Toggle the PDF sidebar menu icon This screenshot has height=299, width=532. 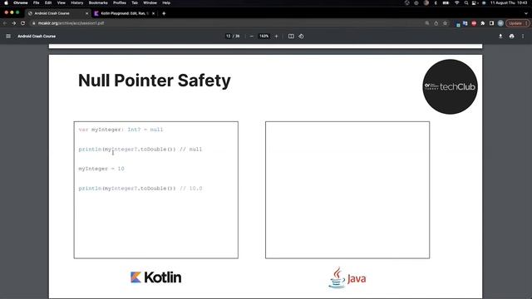point(8,37)
